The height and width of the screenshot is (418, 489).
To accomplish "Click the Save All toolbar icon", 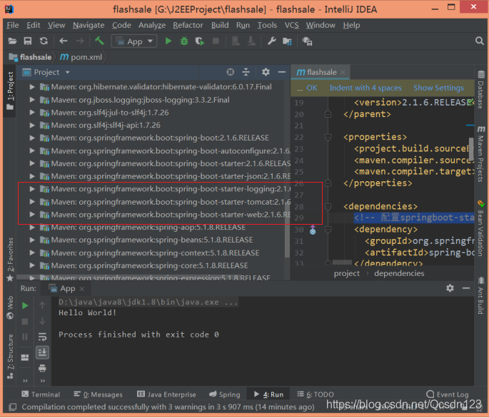I will pos(28,41).
